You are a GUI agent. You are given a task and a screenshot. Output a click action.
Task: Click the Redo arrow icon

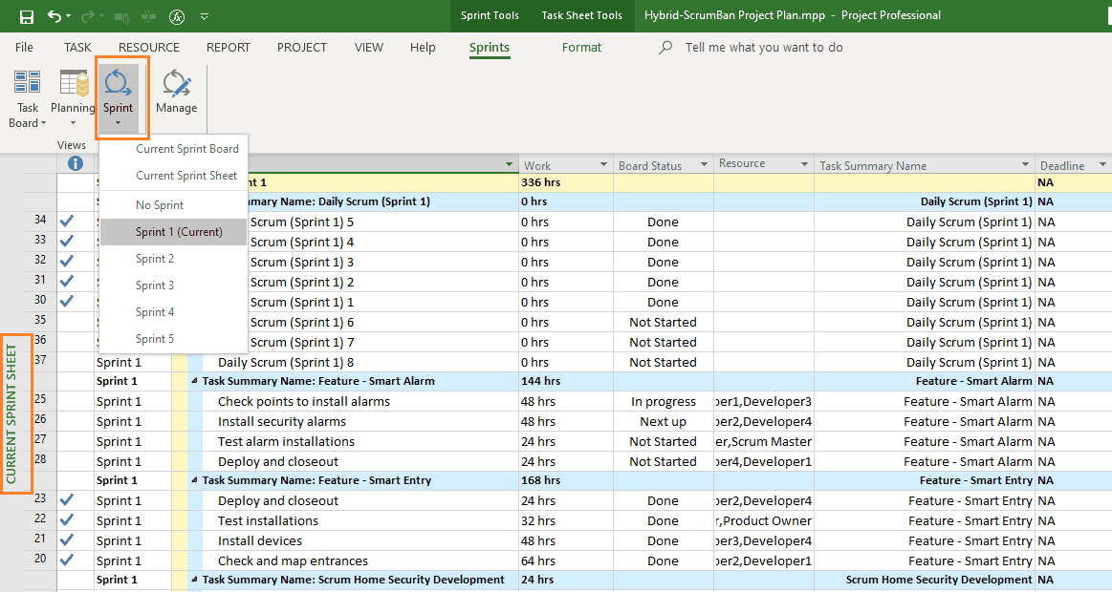coord(88,15)
